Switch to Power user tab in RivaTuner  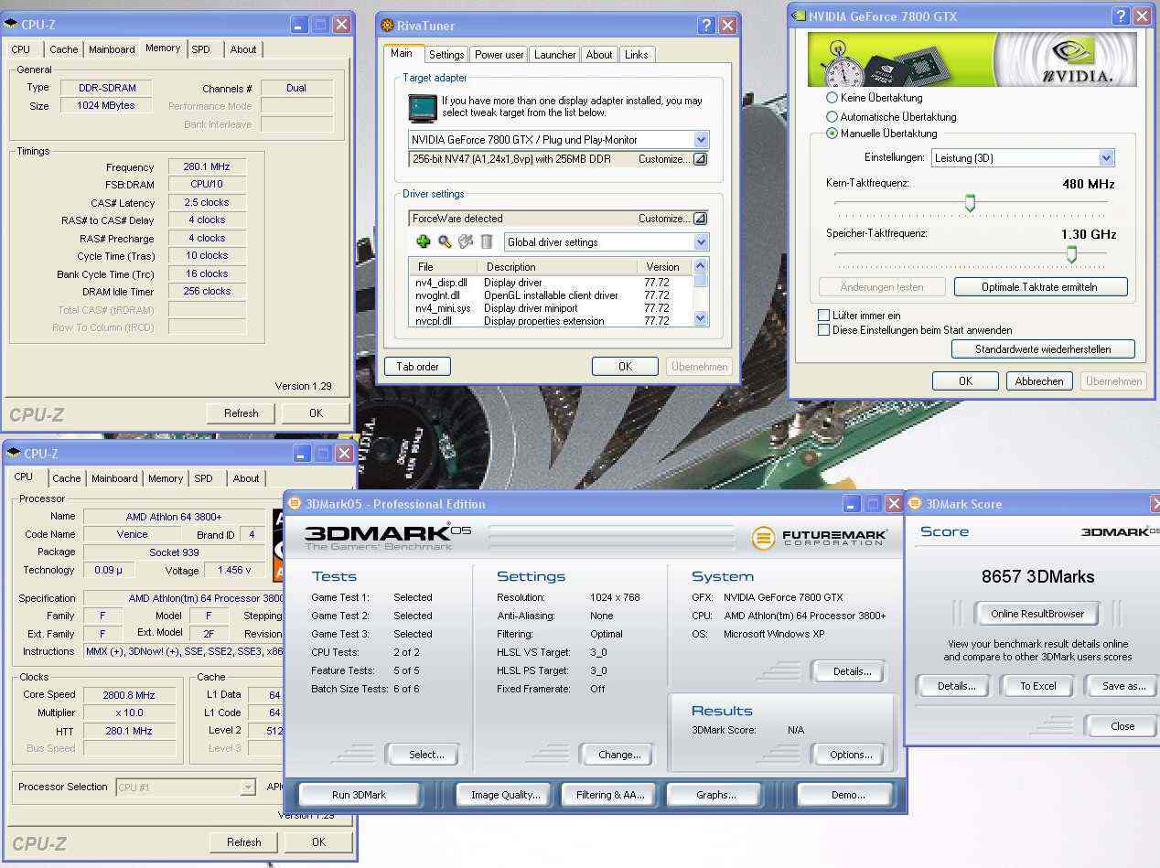pos(499,55)
